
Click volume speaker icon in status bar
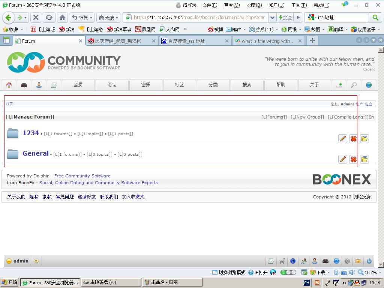[x=352, y=272]
